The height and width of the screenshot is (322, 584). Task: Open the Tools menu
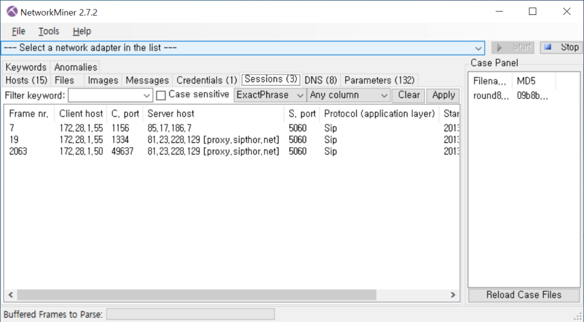pyautogui.click(x=49, y=31)
